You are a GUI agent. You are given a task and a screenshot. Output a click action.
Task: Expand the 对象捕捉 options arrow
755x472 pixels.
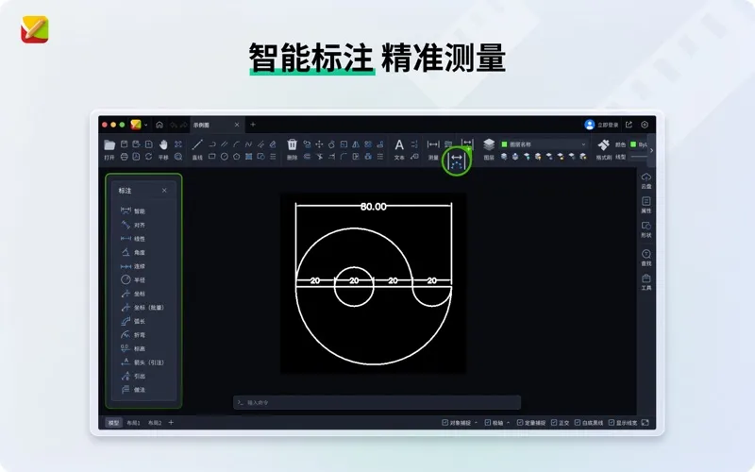coord(476,423)
